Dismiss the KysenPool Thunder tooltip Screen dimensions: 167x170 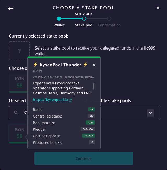(94, 65)
